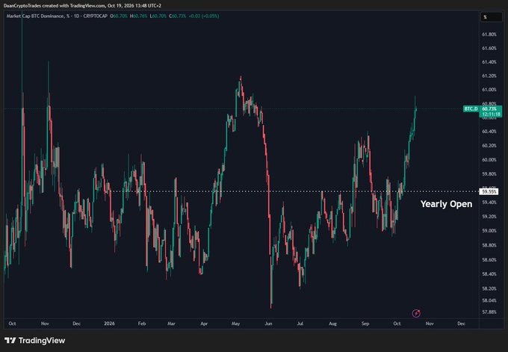This screenshot has width=508, height=352.
Task: Click the Dec label next to 2026
Action: (76, 324)
